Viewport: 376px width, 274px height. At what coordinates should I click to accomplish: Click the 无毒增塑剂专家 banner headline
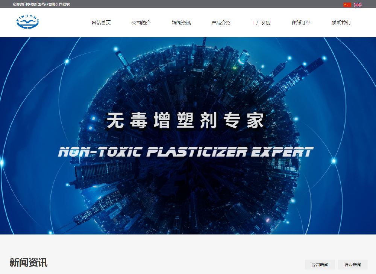(186, 121)
